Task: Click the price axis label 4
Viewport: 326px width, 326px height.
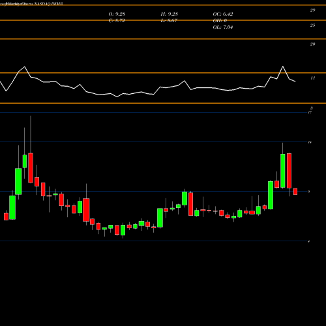Action: click(309, 241)
